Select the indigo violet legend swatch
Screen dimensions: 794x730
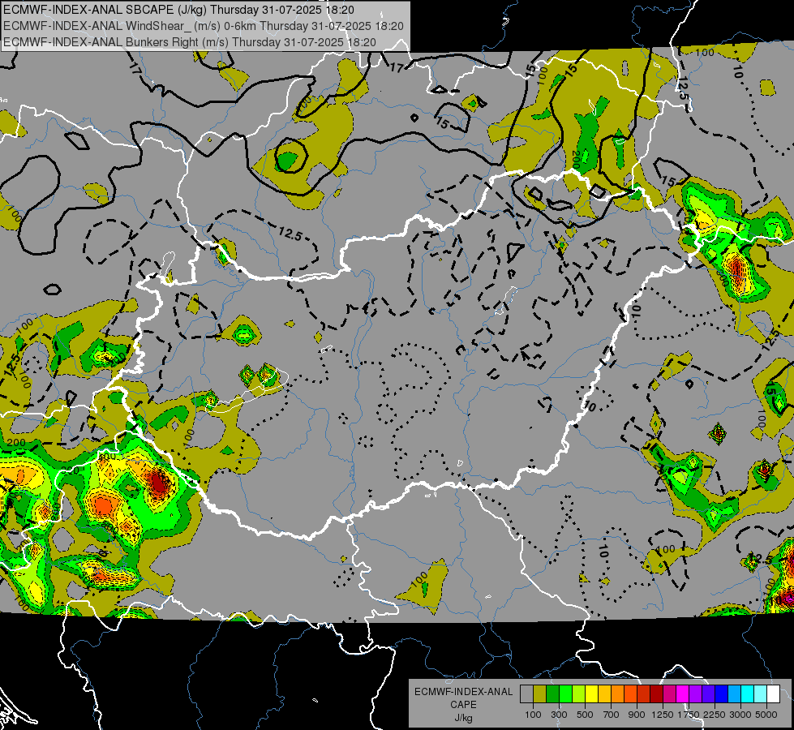(x=708, y=694)
